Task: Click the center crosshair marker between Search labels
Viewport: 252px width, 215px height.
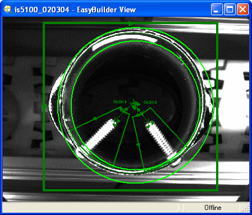Action: pos(134,103)
